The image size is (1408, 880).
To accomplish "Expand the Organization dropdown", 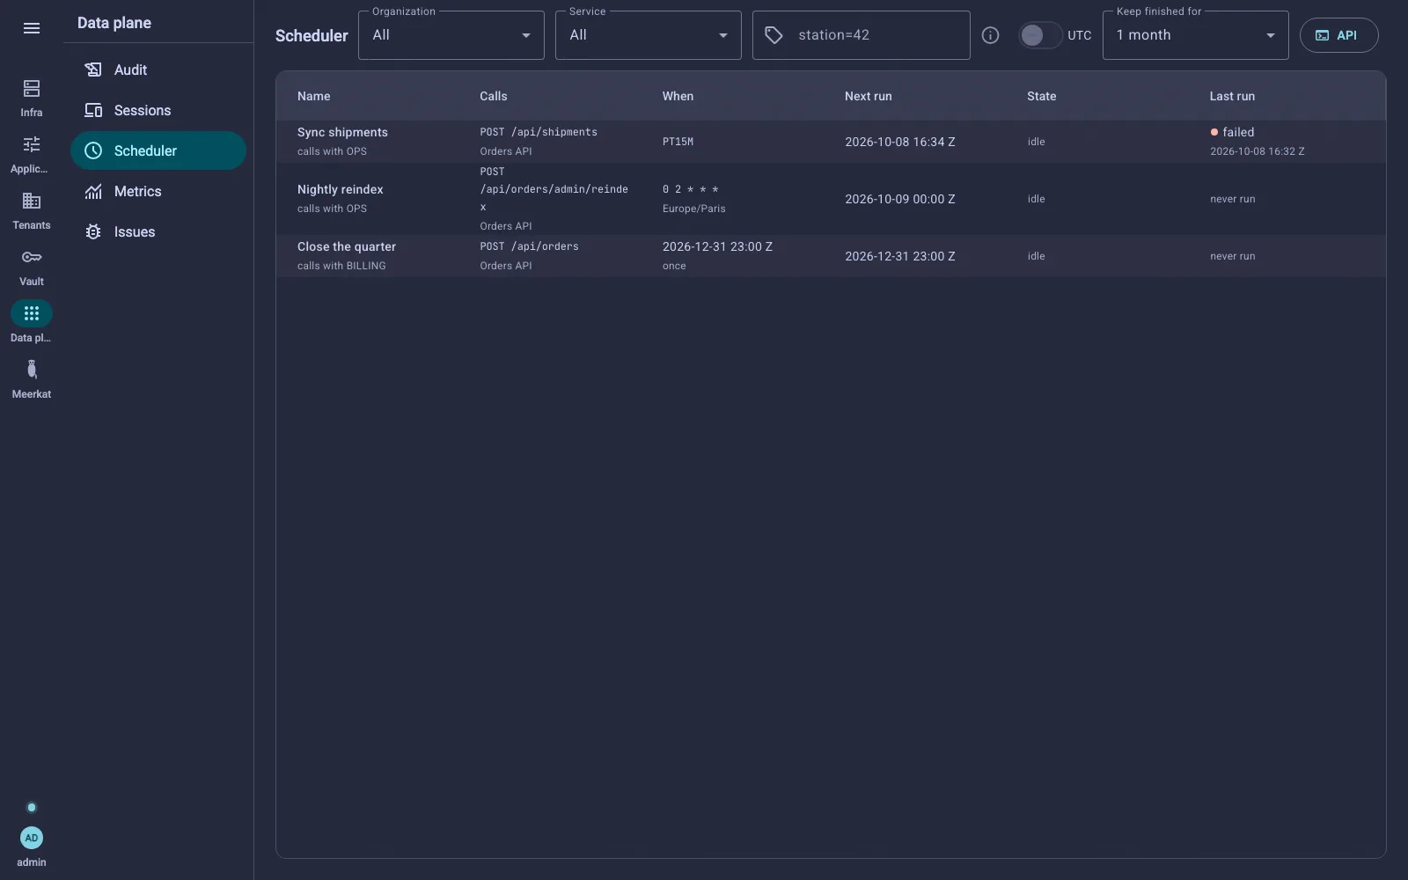I will pos(451,35).
